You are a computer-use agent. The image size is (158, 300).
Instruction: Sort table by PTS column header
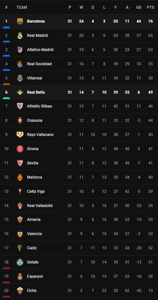click(150, 7)
